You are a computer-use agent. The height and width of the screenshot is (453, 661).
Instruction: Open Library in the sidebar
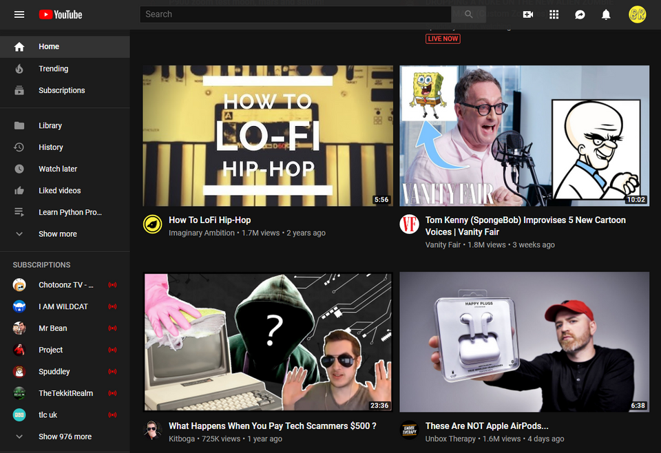tap(65, 125)
